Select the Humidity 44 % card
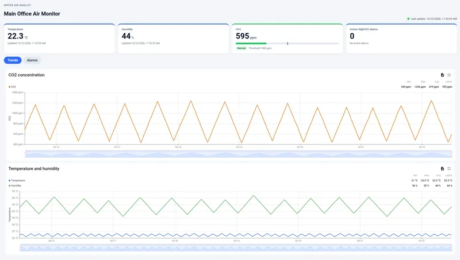 click(174, 38)
